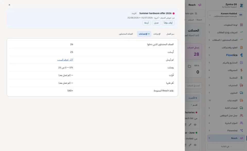
Task: Click the campaigns breadcrumb (الحملات)
Action: pos(191,20)
